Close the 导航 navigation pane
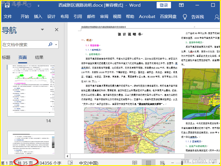The height and width of the screenshot is (166, 221). coord(57,30)
